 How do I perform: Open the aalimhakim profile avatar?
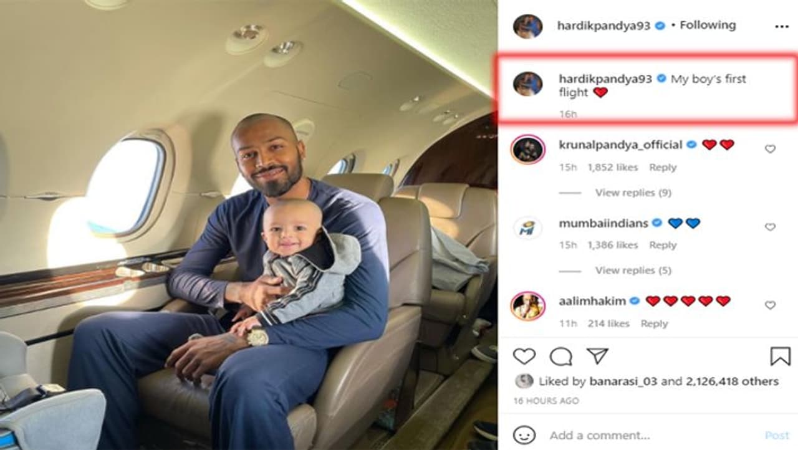pyautogui.click(x=527, y=306)
